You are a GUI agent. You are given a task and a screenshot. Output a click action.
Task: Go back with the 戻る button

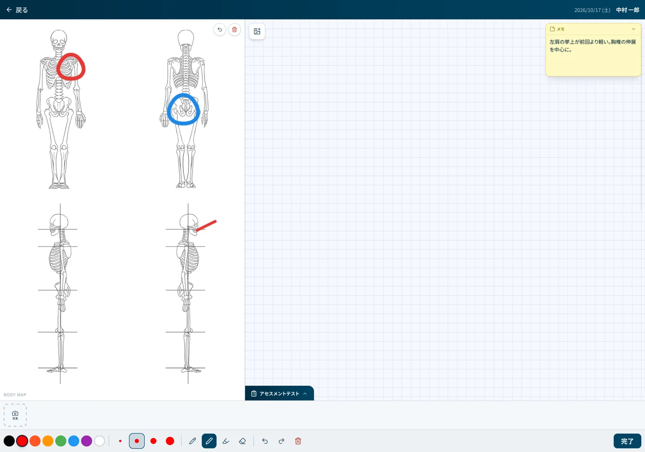click(17, 10)
